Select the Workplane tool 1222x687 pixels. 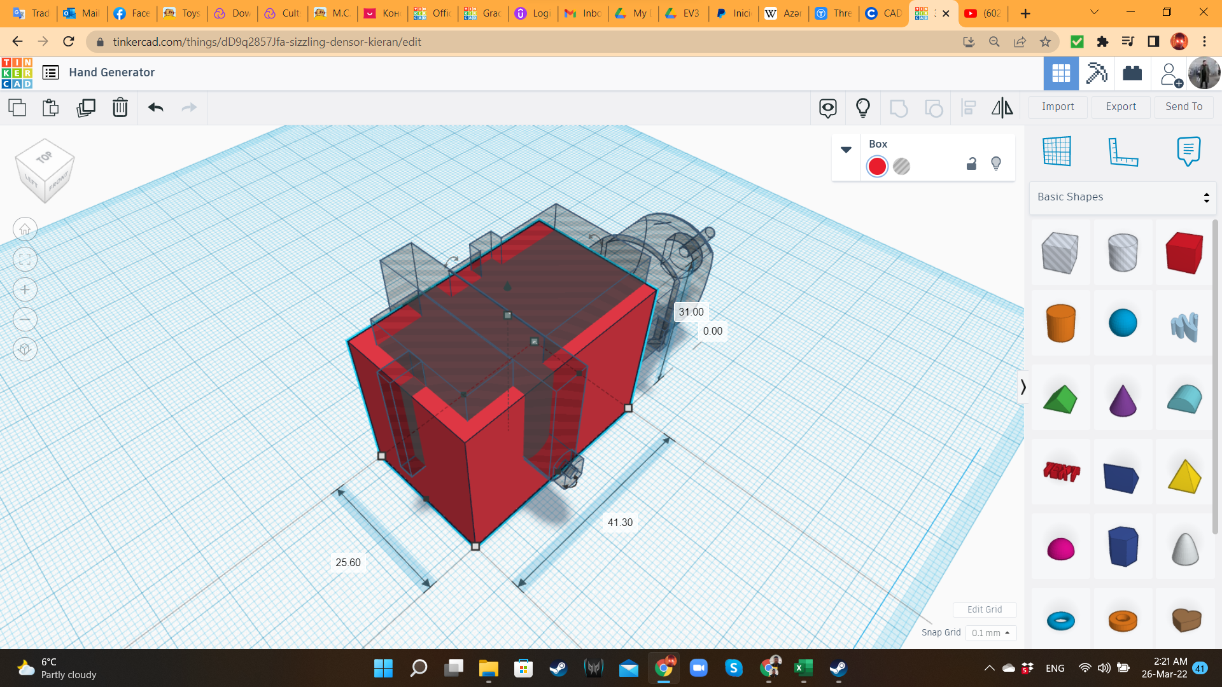1057,151
